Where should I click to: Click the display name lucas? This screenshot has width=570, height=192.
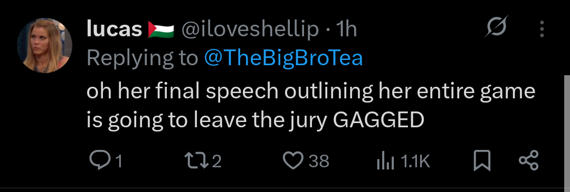(x=114, y=29)
